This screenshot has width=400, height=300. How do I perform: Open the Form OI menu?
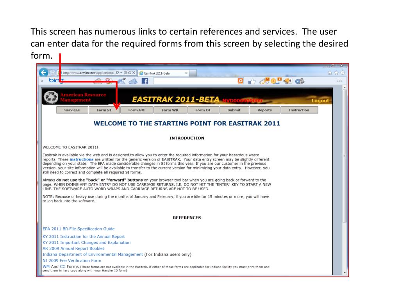(203, 110)
